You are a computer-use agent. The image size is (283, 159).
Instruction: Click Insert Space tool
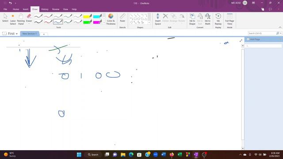click(157, 19)
